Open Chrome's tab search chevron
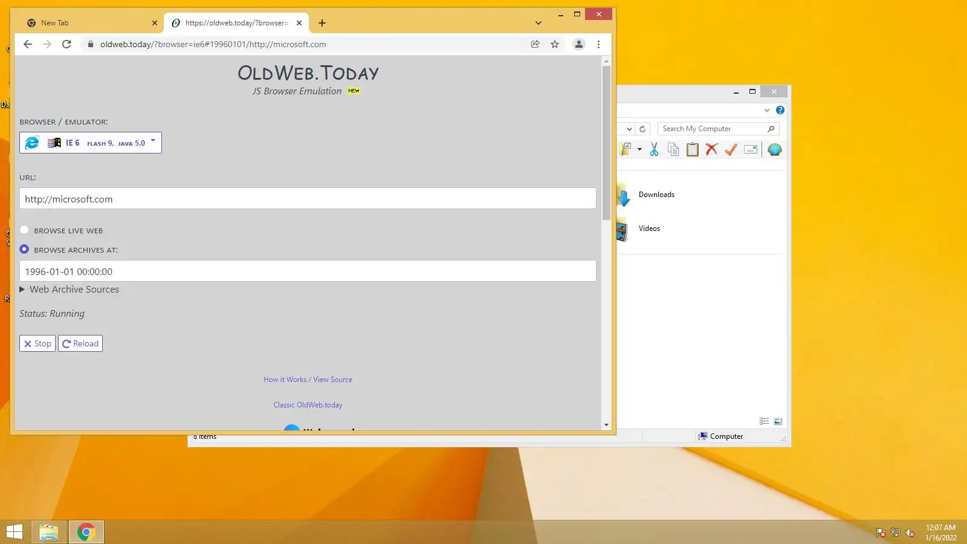Viewport: 967px width, 544px height. [x=538, y=23]
